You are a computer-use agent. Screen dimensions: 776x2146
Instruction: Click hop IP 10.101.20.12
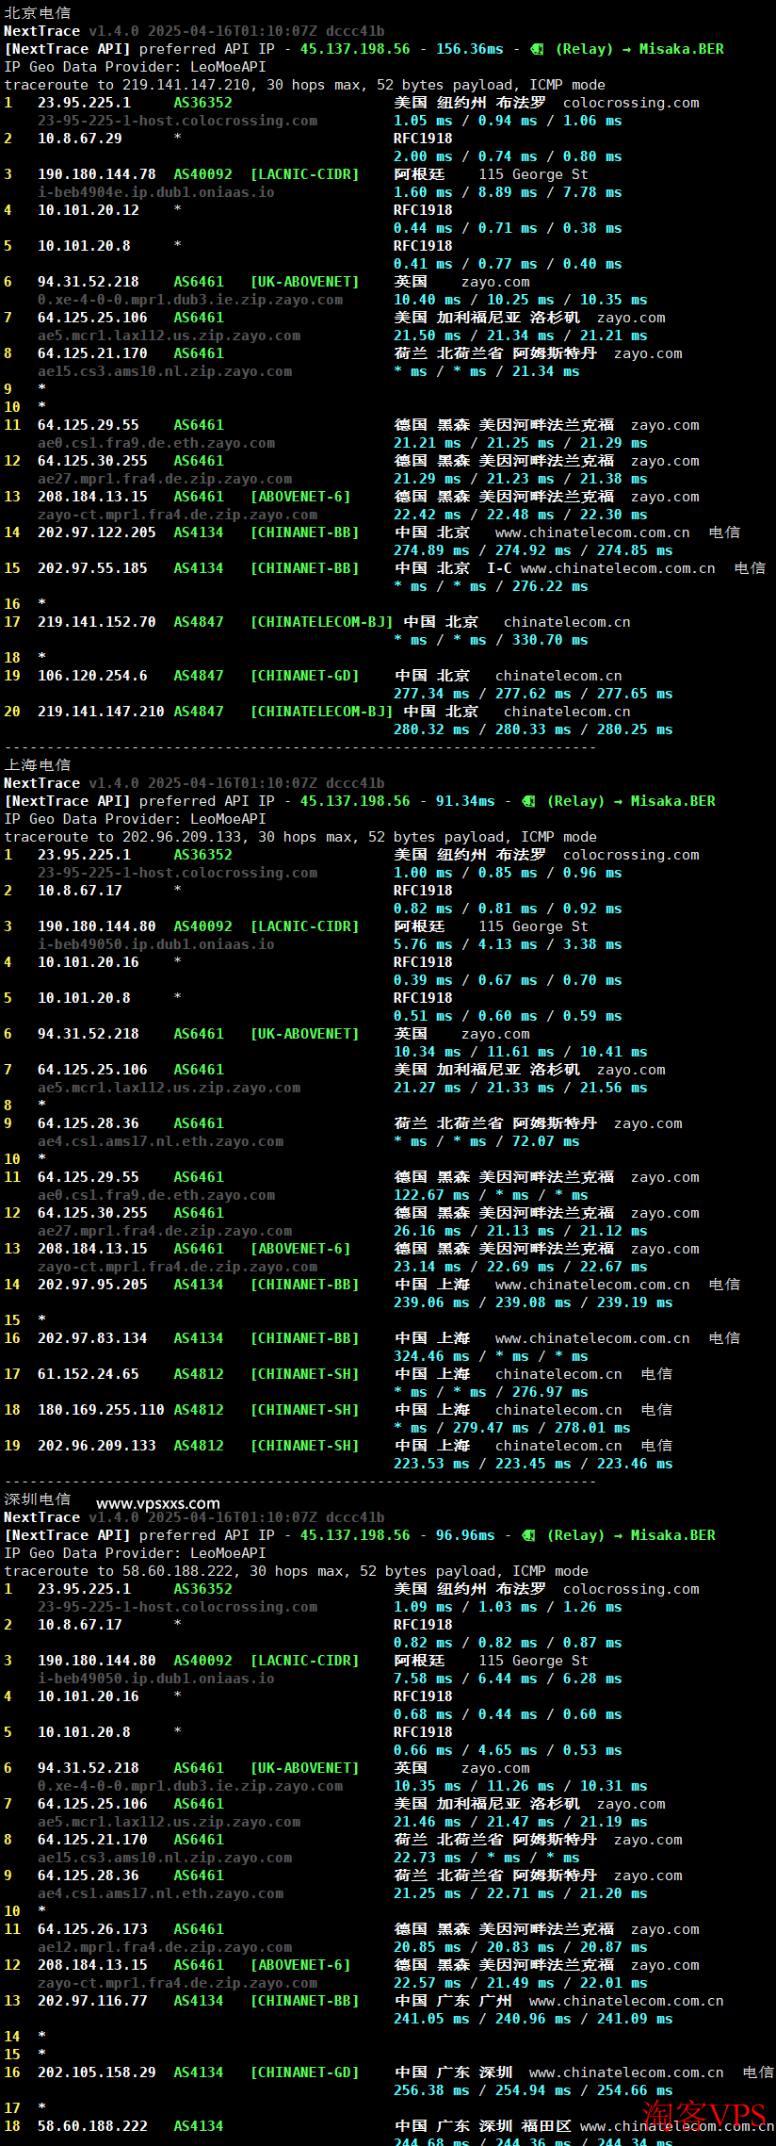89,210
